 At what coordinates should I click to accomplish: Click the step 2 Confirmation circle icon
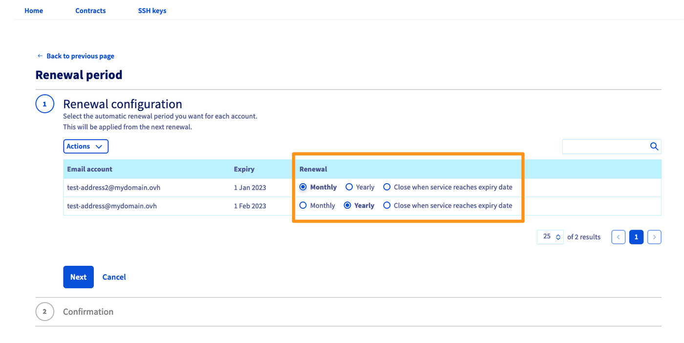(44, 311)
